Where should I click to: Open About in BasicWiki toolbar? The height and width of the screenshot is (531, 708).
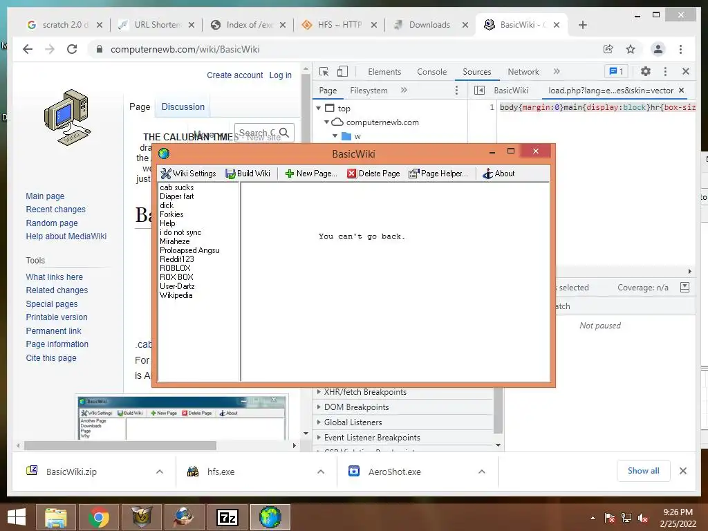[499, 174]
